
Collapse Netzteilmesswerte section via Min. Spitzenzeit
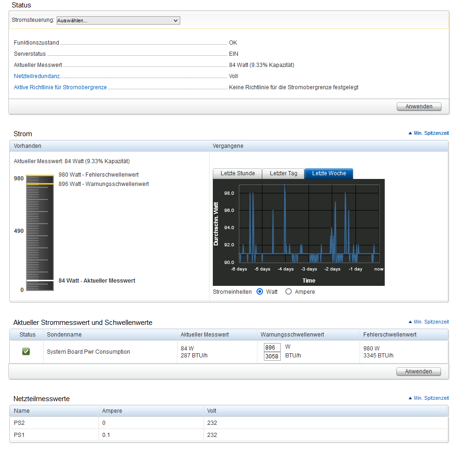429,398
